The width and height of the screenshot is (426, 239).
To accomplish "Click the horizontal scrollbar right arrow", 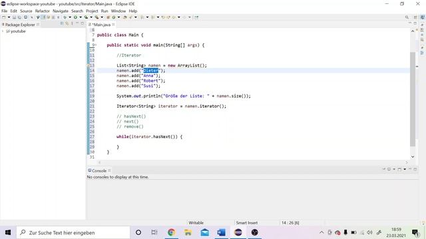I will [x=407, y=162].
